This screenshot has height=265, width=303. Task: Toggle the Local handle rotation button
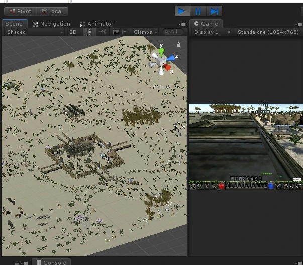coord(52,11)
